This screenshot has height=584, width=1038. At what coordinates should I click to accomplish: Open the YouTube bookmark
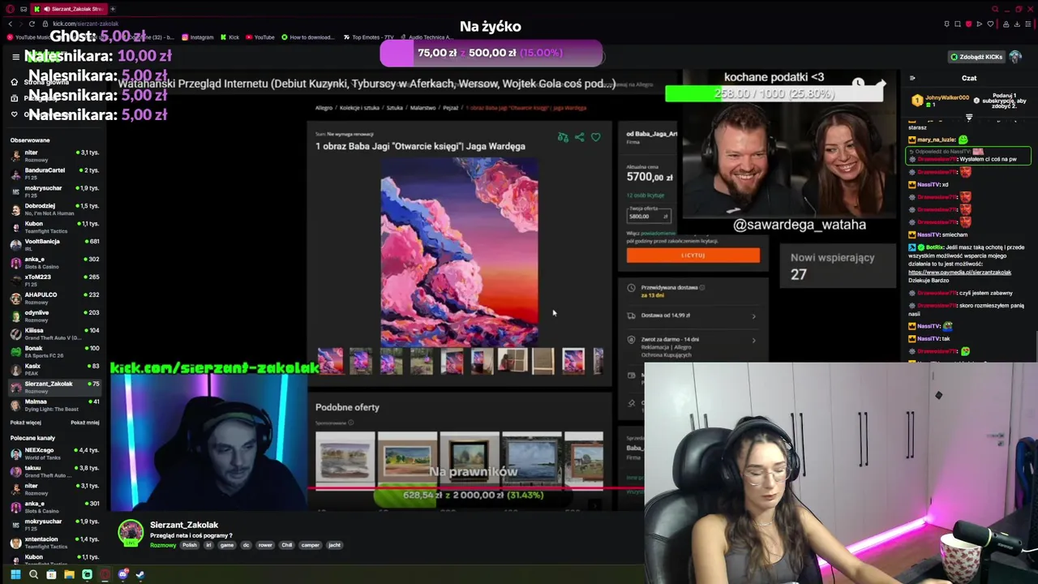[260, 37]
